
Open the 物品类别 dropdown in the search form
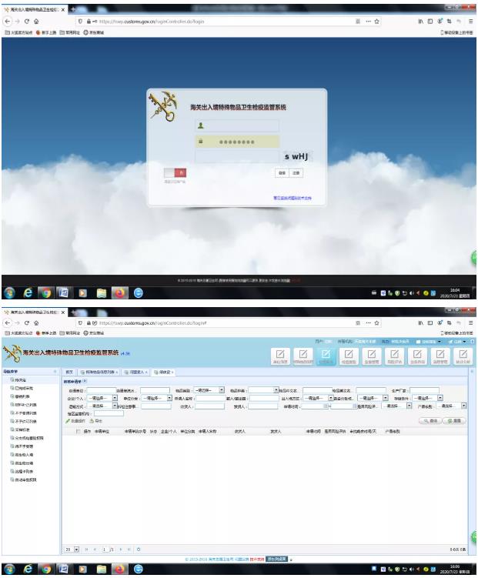pos(209,390)
